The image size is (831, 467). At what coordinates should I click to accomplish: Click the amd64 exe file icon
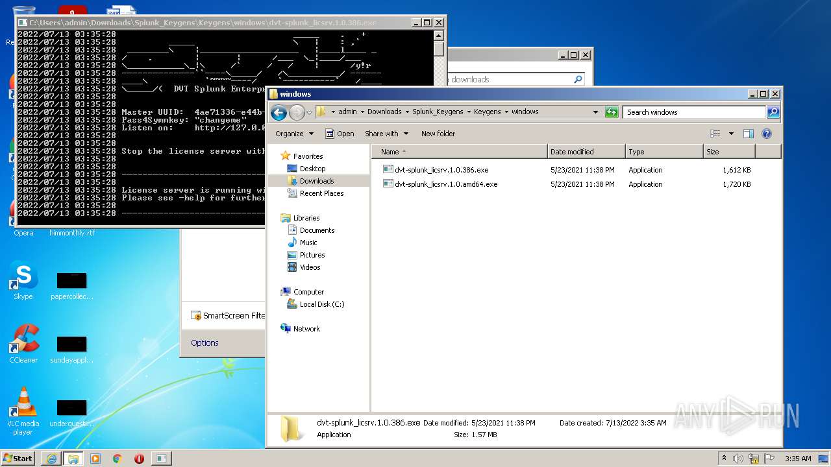[388, 184]
